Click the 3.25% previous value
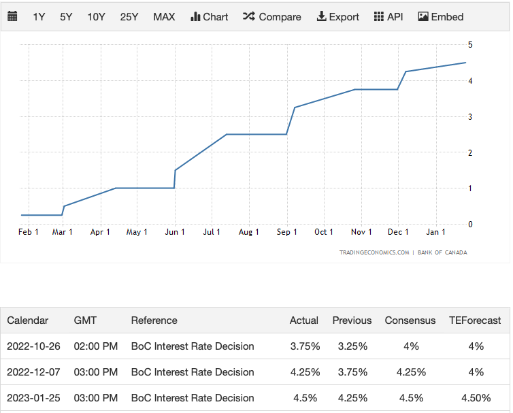 point(352,346)
